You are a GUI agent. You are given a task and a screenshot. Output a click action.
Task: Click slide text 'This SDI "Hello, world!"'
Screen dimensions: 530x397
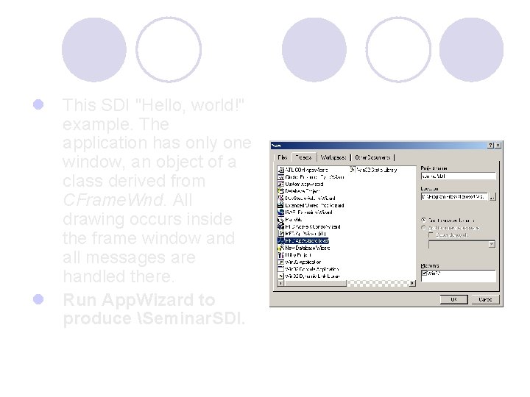click(x=153, y=105)
